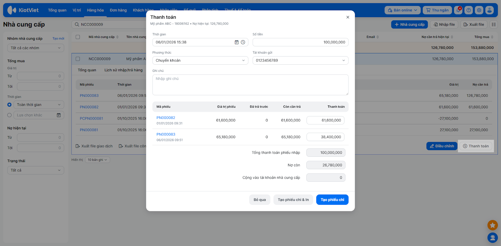
Task: Click the Tạo phiếu chi button
Action: pos(332,200)
